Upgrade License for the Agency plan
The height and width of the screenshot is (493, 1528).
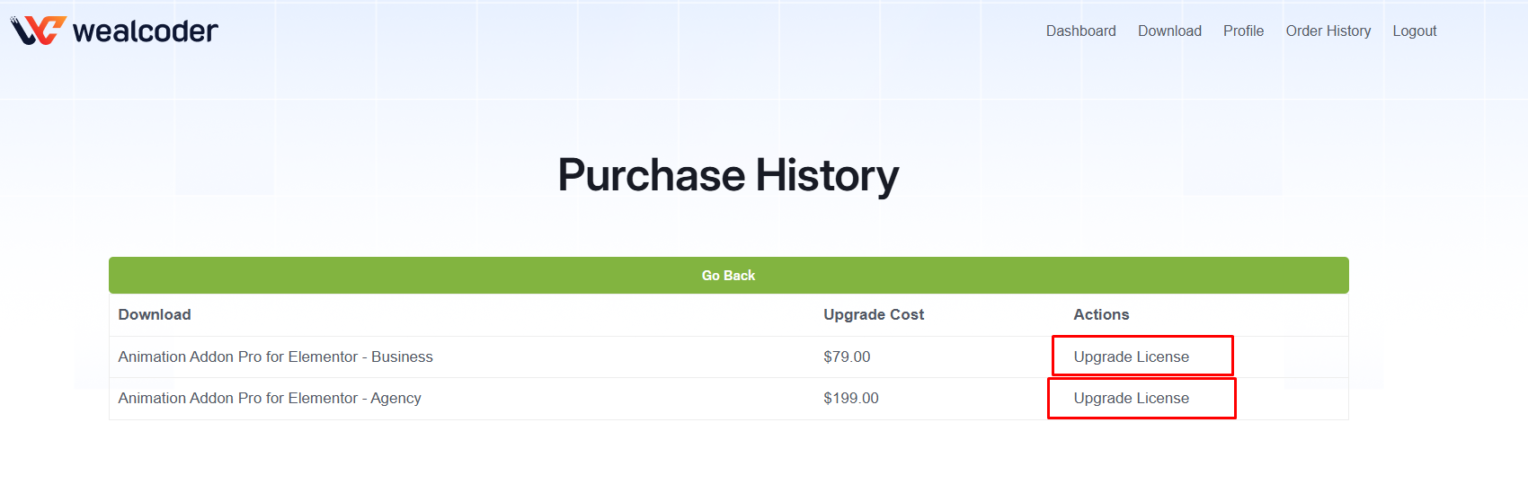tap(1131, 398)
